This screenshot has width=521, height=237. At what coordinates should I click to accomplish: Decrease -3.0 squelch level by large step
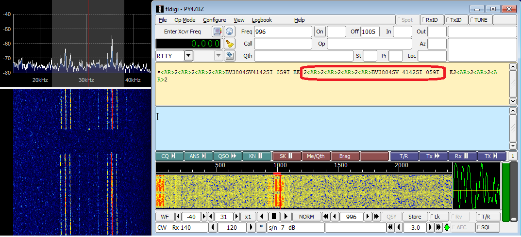tap(391, 227)
